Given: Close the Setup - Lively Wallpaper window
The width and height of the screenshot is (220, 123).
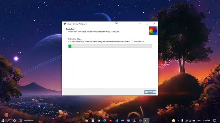Looking at the screenshot, I should [x=154, y=24].
